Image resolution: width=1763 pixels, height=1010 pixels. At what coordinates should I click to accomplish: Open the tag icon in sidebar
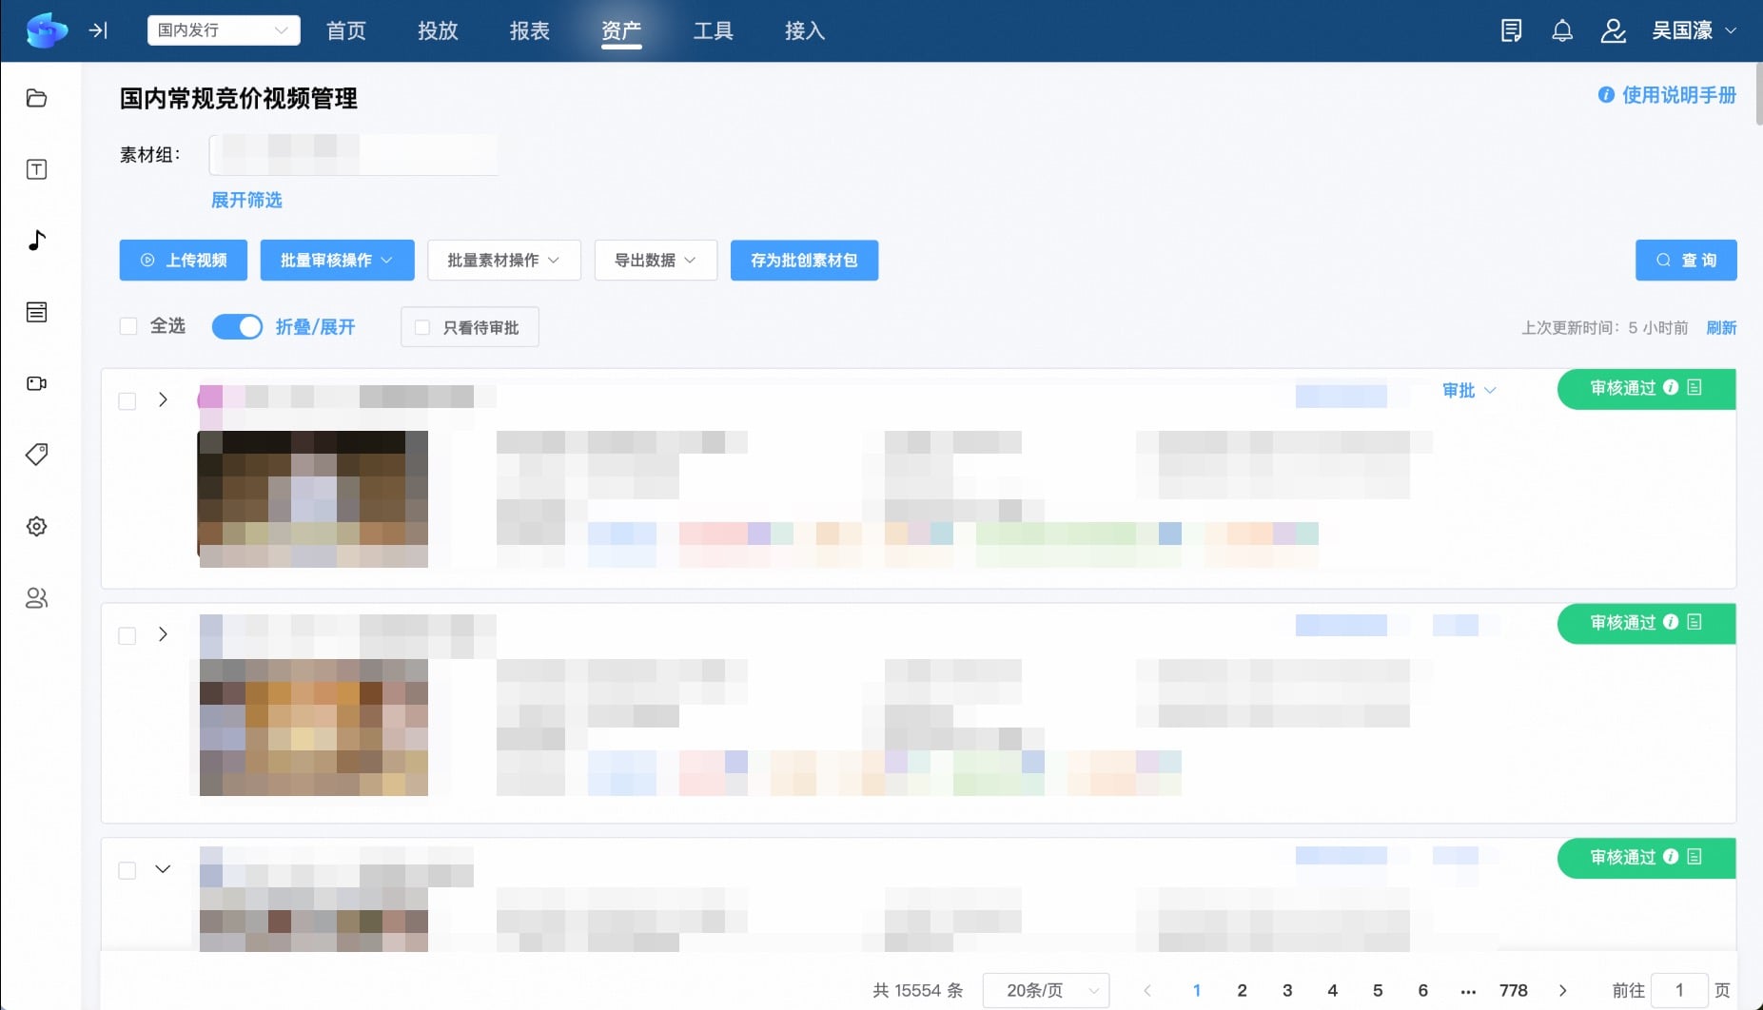coord(36,455)
